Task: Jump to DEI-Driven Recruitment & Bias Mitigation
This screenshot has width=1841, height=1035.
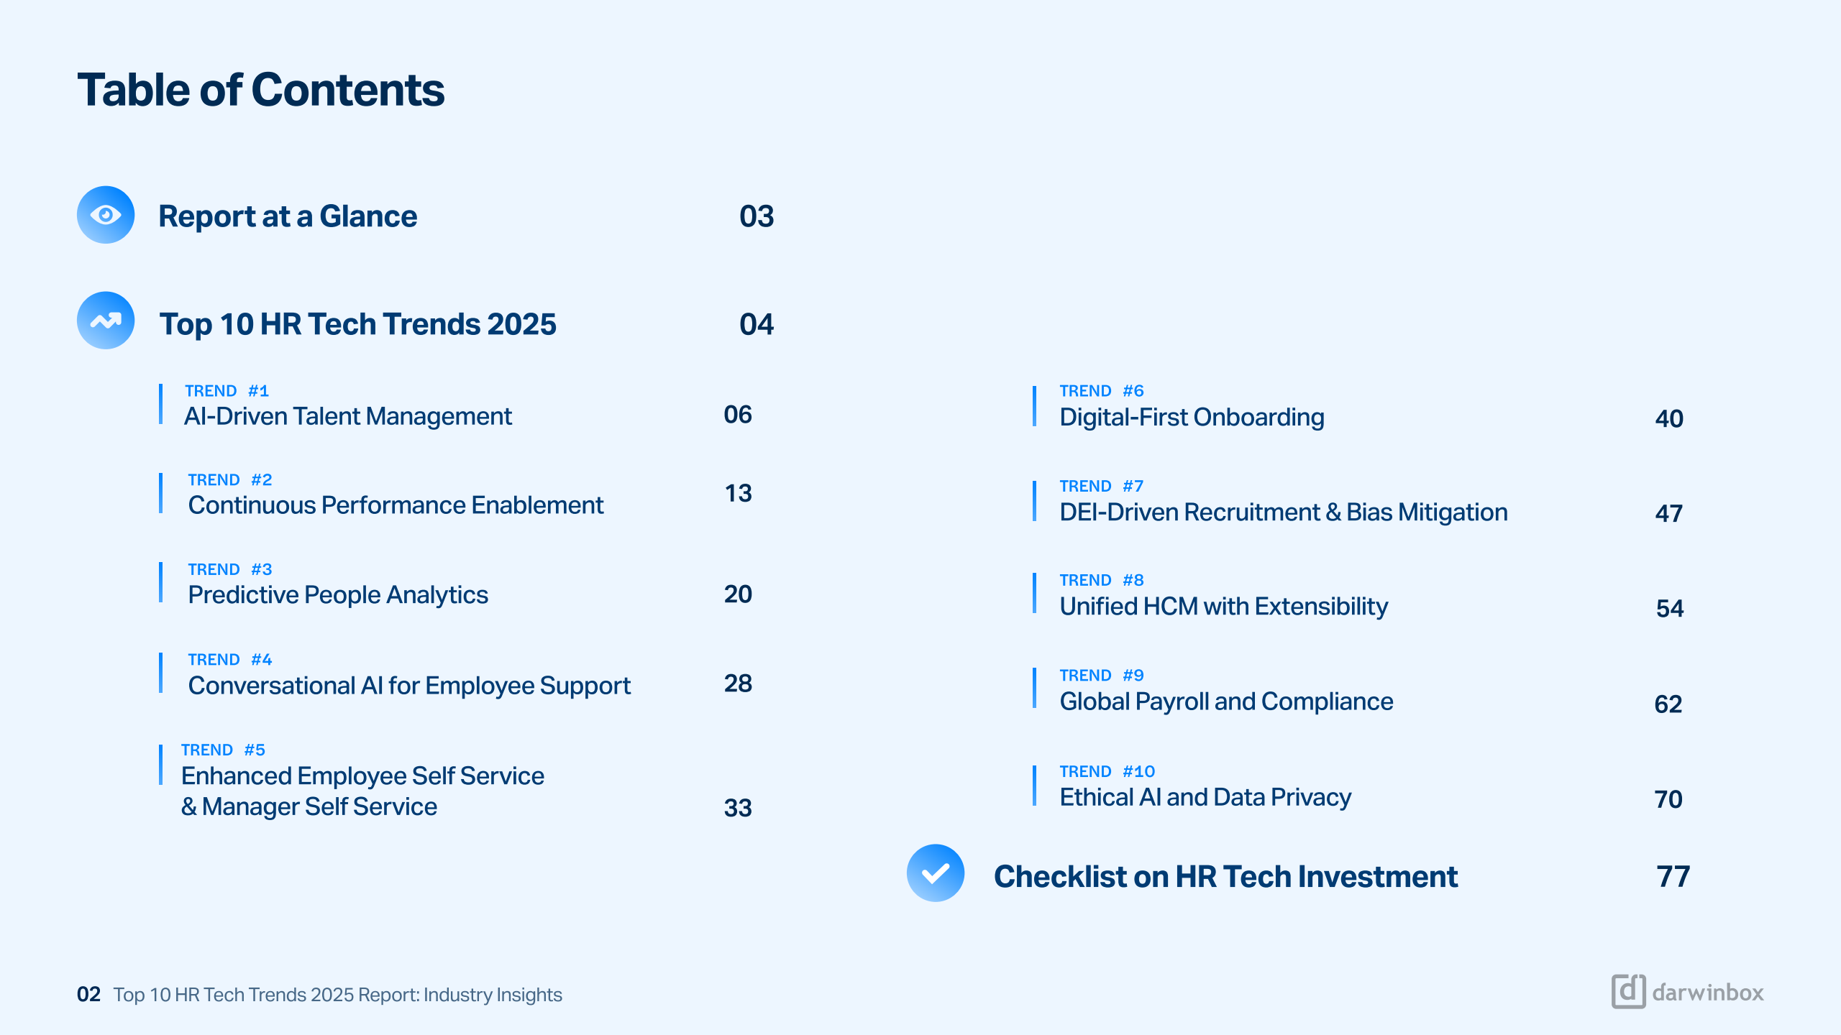Action: point(1283,512)
